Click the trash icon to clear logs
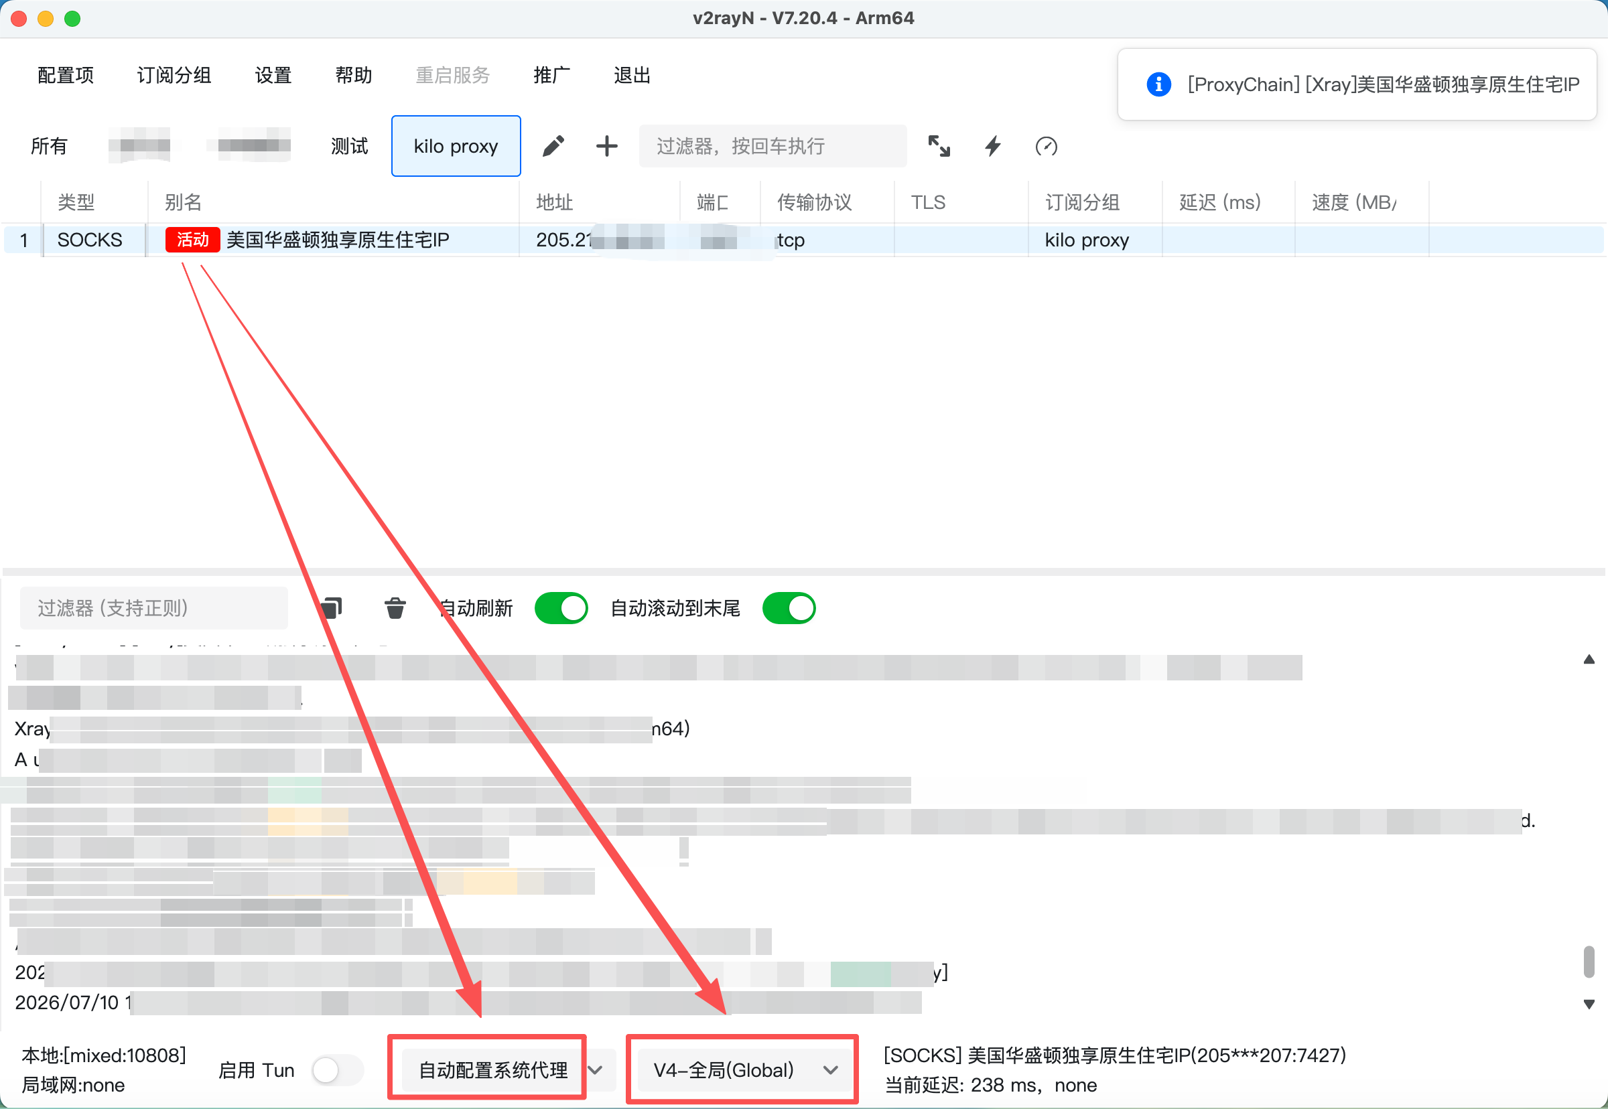The height and width of the screenshot is (1109, 1608). pyautogui.click(x=395, y=608)
